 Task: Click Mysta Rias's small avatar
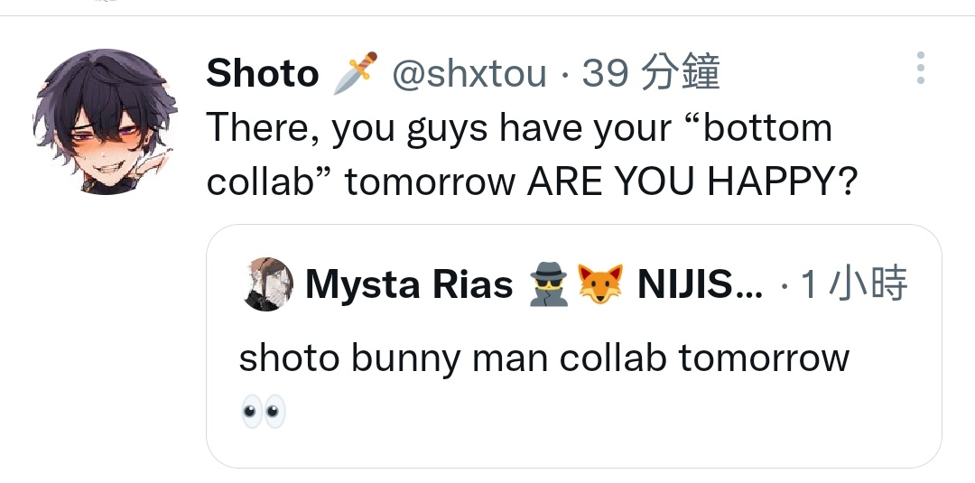point(267,284)
